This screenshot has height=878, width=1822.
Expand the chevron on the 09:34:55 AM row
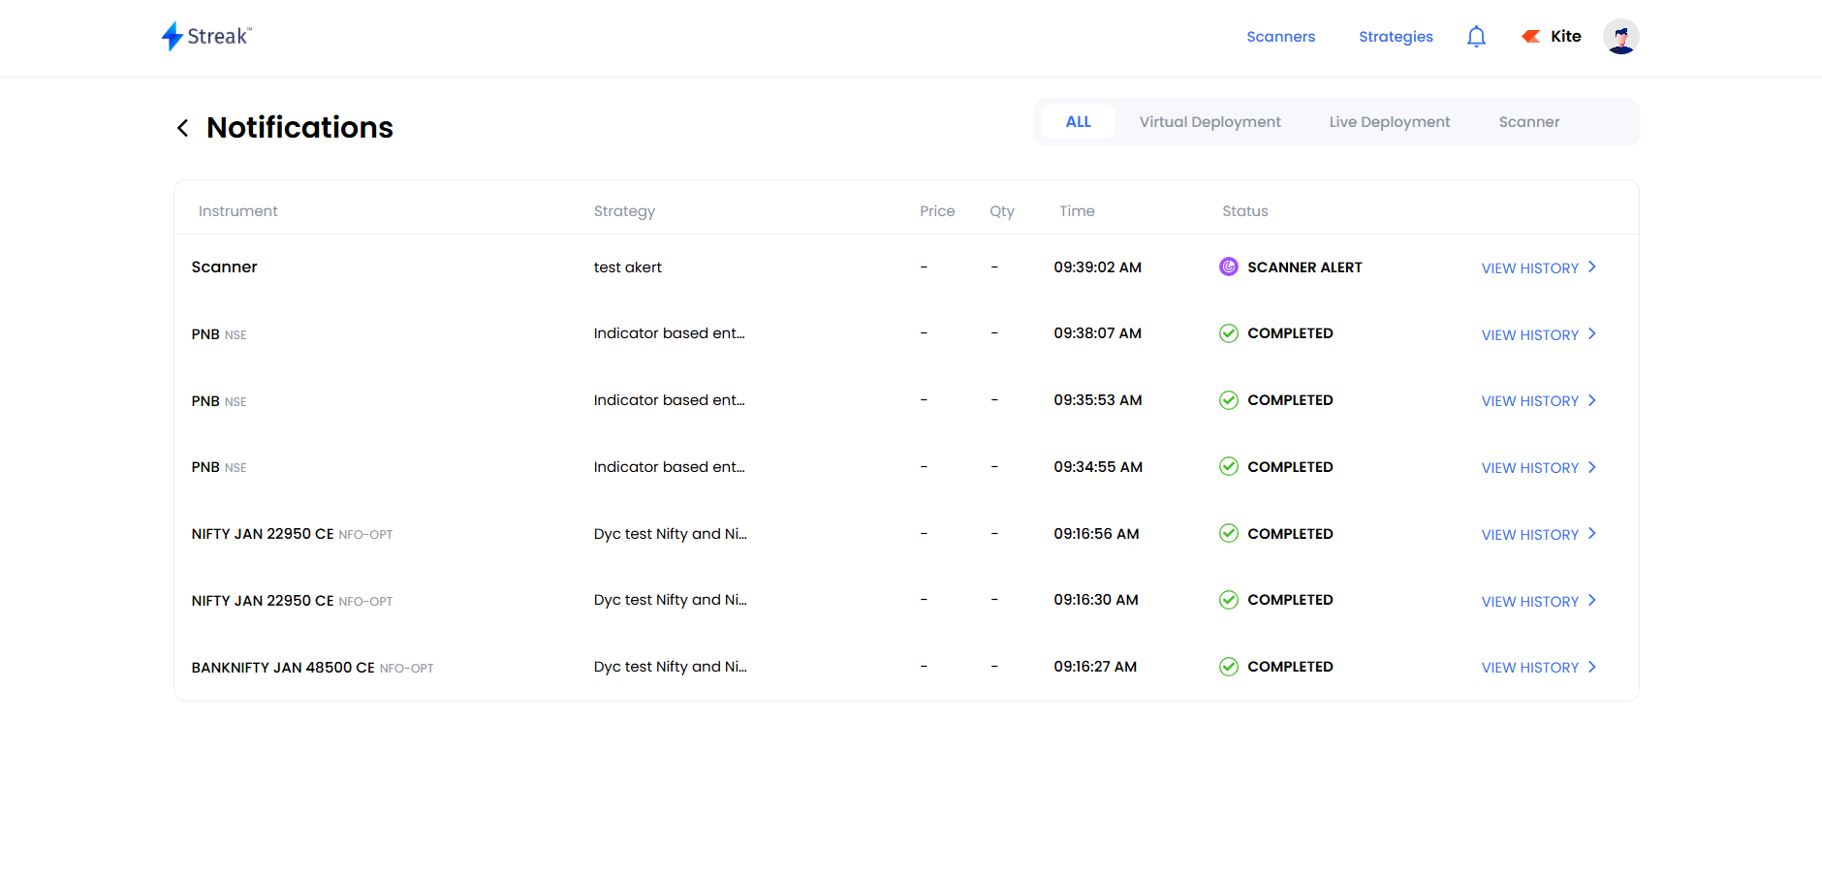click(x=1591, y=467)
